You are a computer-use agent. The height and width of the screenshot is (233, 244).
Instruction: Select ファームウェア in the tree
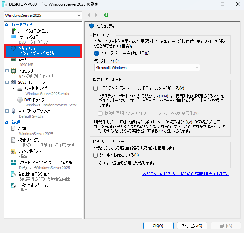pos(28,37)
